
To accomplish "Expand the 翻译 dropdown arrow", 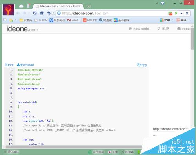I will [x=189, y=20].
